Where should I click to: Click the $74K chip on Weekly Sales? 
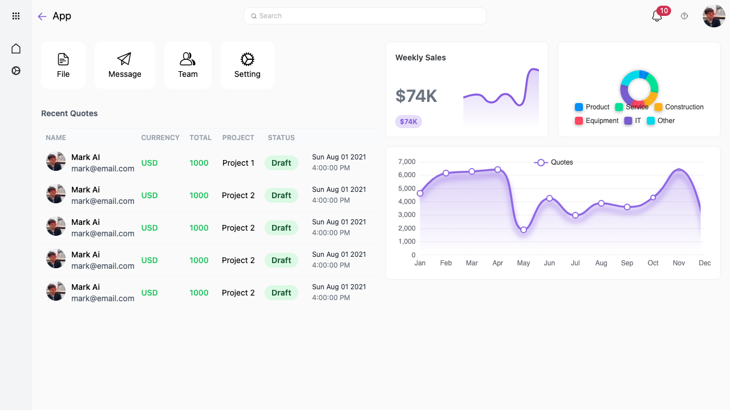click(408, 121)
